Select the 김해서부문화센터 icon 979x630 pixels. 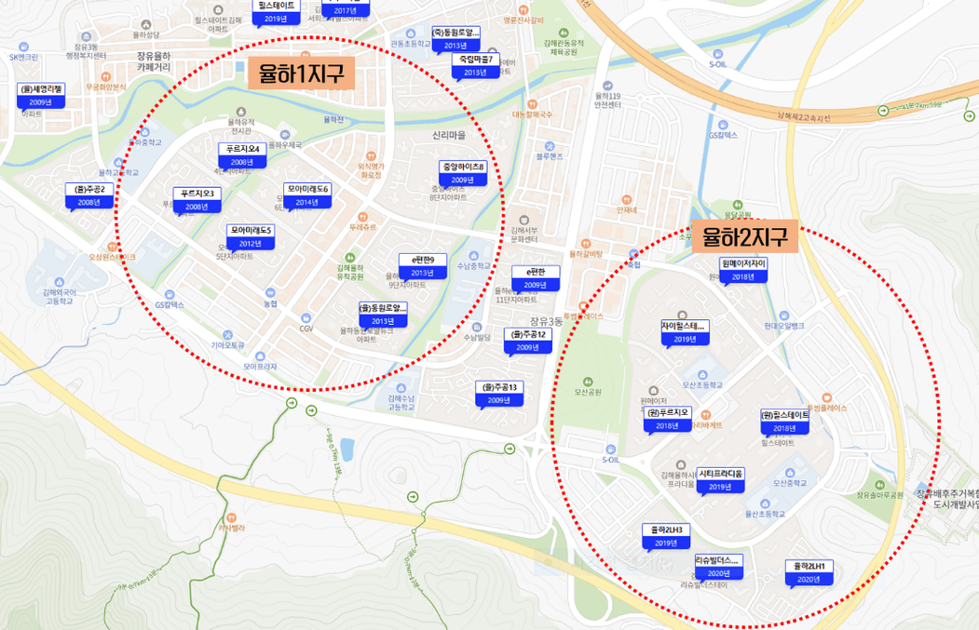[523, 221]
